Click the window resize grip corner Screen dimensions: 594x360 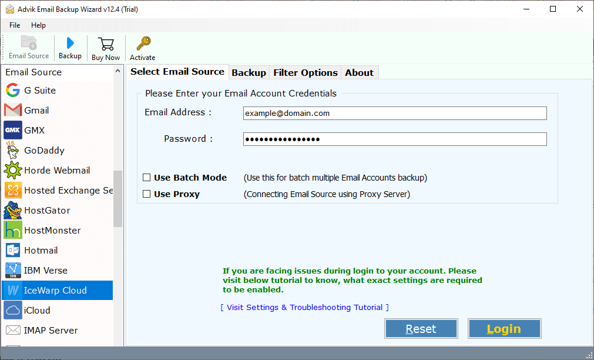point(588,355)
